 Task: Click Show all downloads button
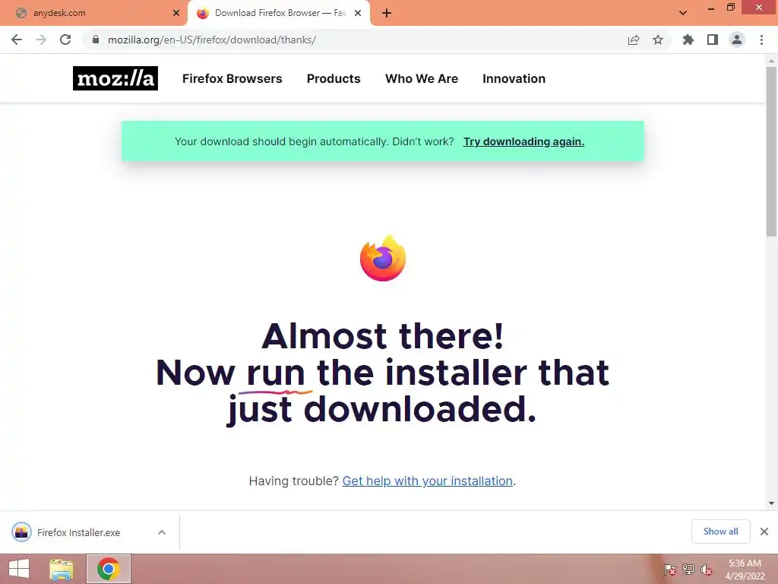tap(720, 532)
